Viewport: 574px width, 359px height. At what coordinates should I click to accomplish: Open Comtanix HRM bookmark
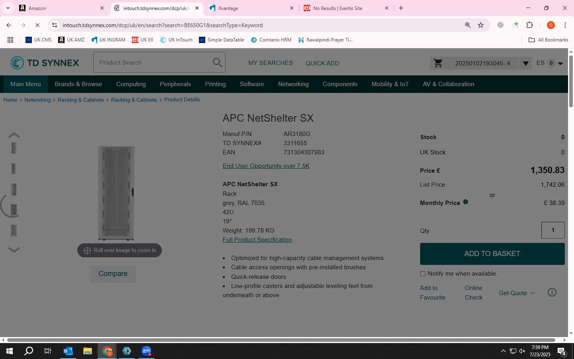coord(271,40)
